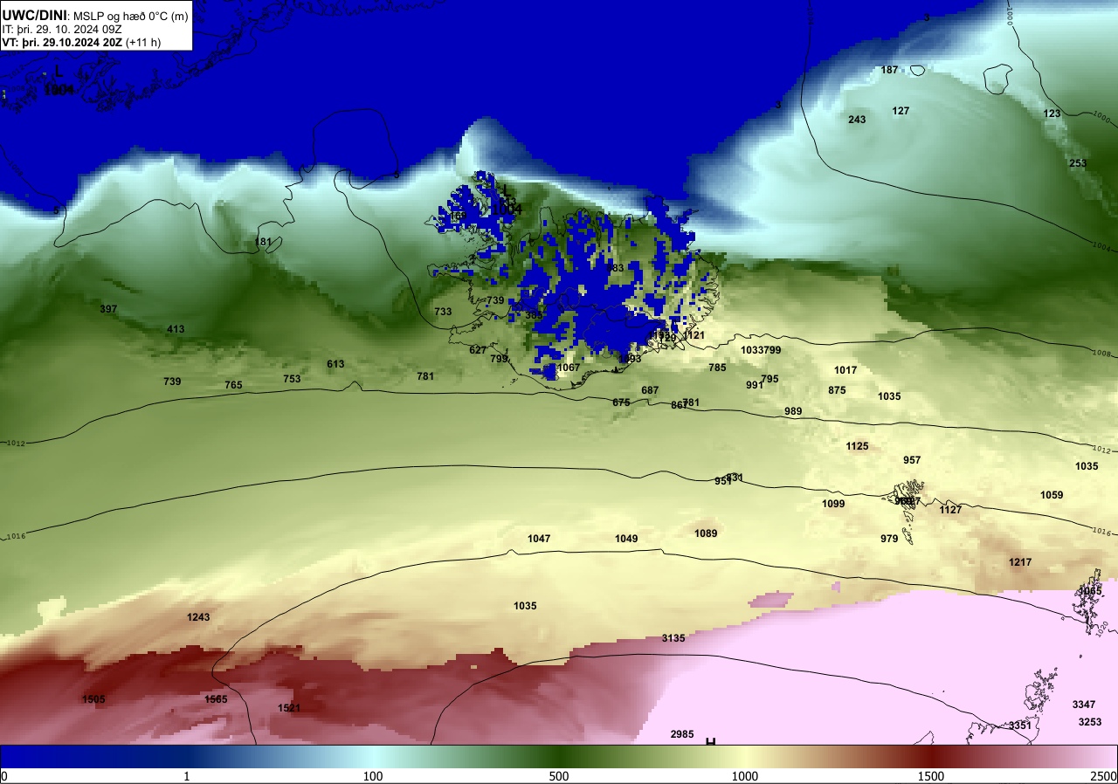Screen dimensions: 1118x784
Task: Click the value 1049 on the map
Action: click(x=626, y=539)
